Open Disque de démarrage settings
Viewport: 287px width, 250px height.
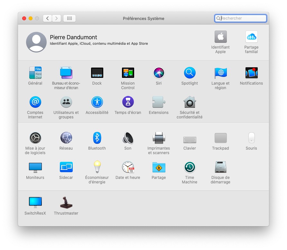(220, 167)
